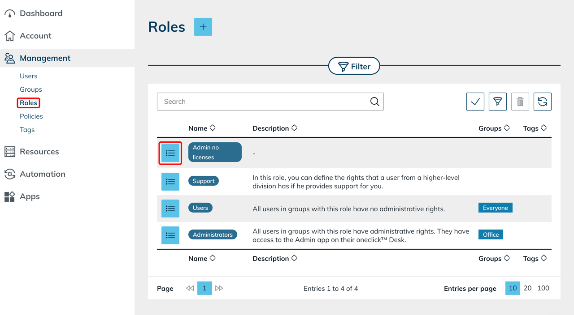The image size is (574, 315).
Task: Click the Management people icon
Action: click(10, 58)
